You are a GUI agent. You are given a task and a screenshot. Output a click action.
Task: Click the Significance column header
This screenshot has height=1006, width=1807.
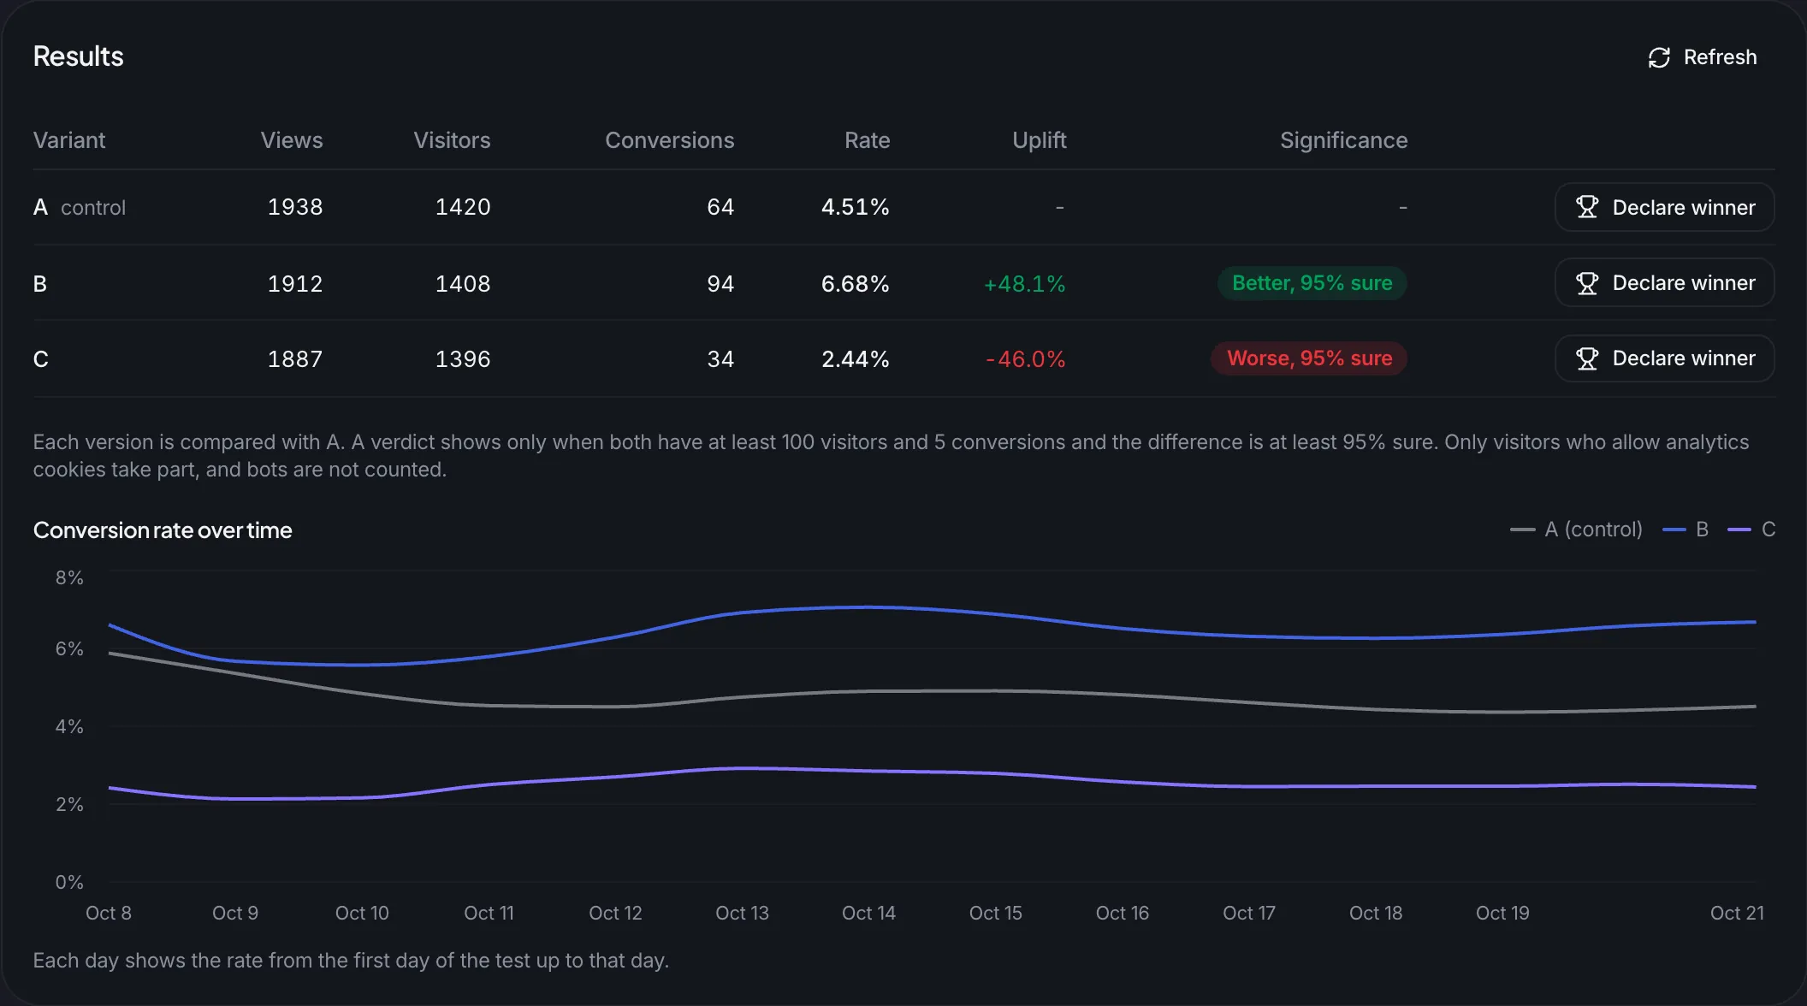[1344, 140]
